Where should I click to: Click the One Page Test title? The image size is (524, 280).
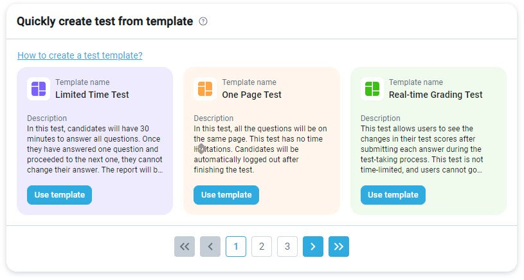point(252,95)
